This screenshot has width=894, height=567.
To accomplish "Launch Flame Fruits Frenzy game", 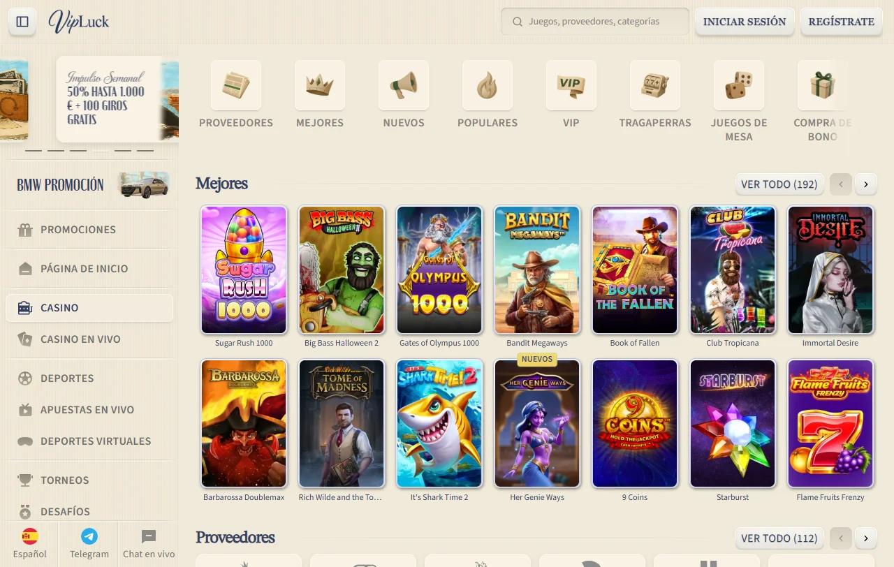I will [x=830, y=423].
